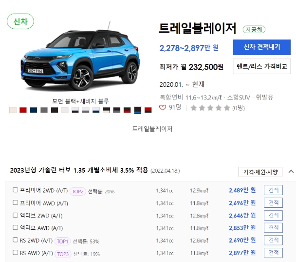296x262 pixels.
Task: Click the gray 트레일블레이저 caption under the image
Action: coord(152,129)
